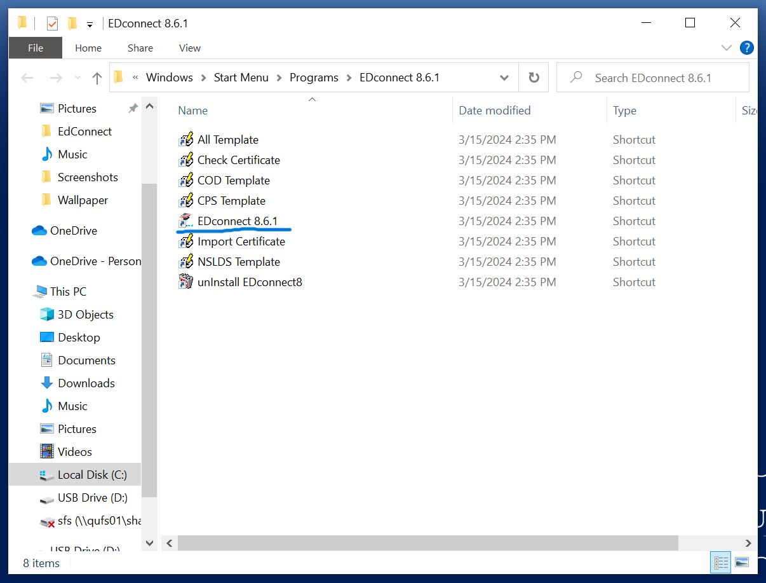Expand the chevron after Windows in breadcrumb

(204, 78)
